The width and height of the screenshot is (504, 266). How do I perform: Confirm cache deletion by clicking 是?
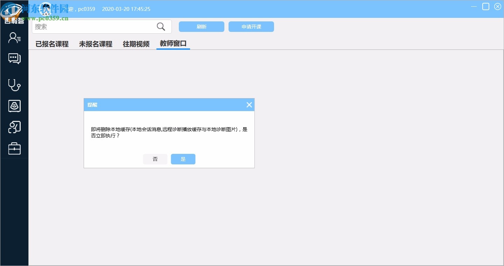(183, 159)
